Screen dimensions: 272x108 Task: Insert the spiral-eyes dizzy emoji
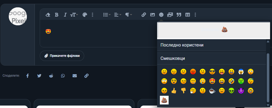(174, 81)
